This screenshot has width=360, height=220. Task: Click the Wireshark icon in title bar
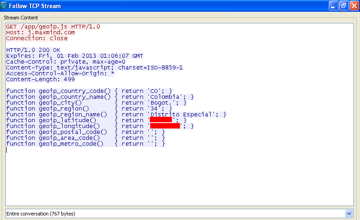tap(5, 6)
